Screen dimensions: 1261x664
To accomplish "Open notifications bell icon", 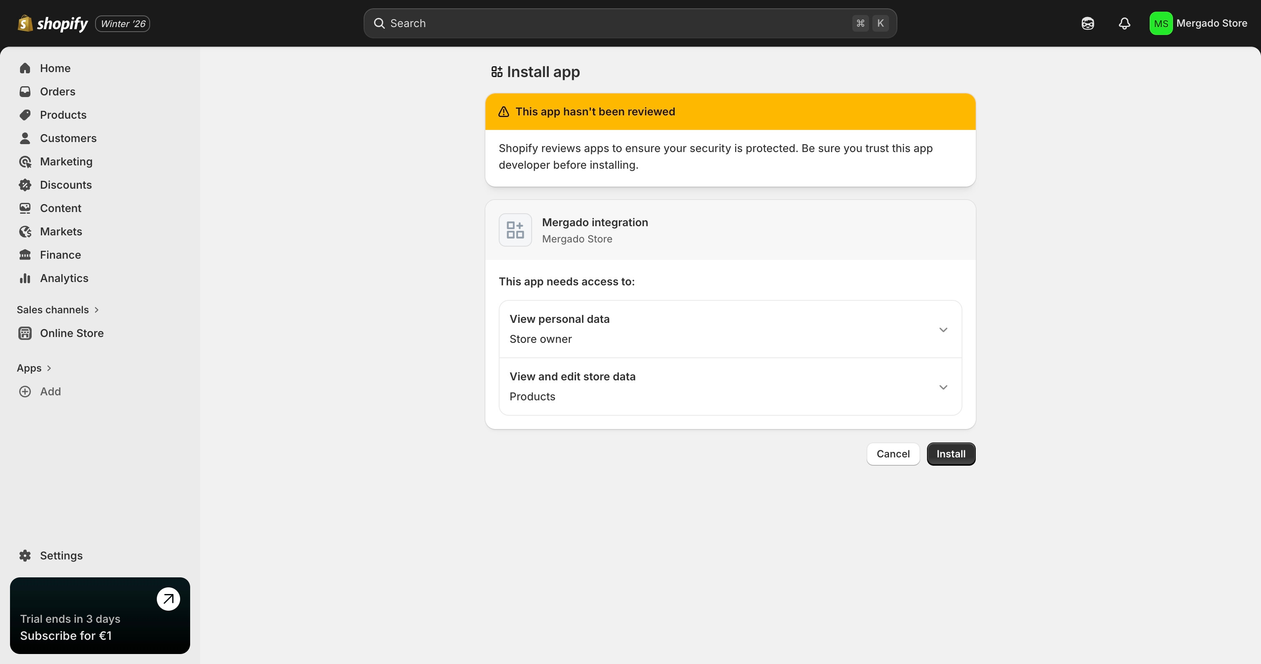I will pos(1124,23).
